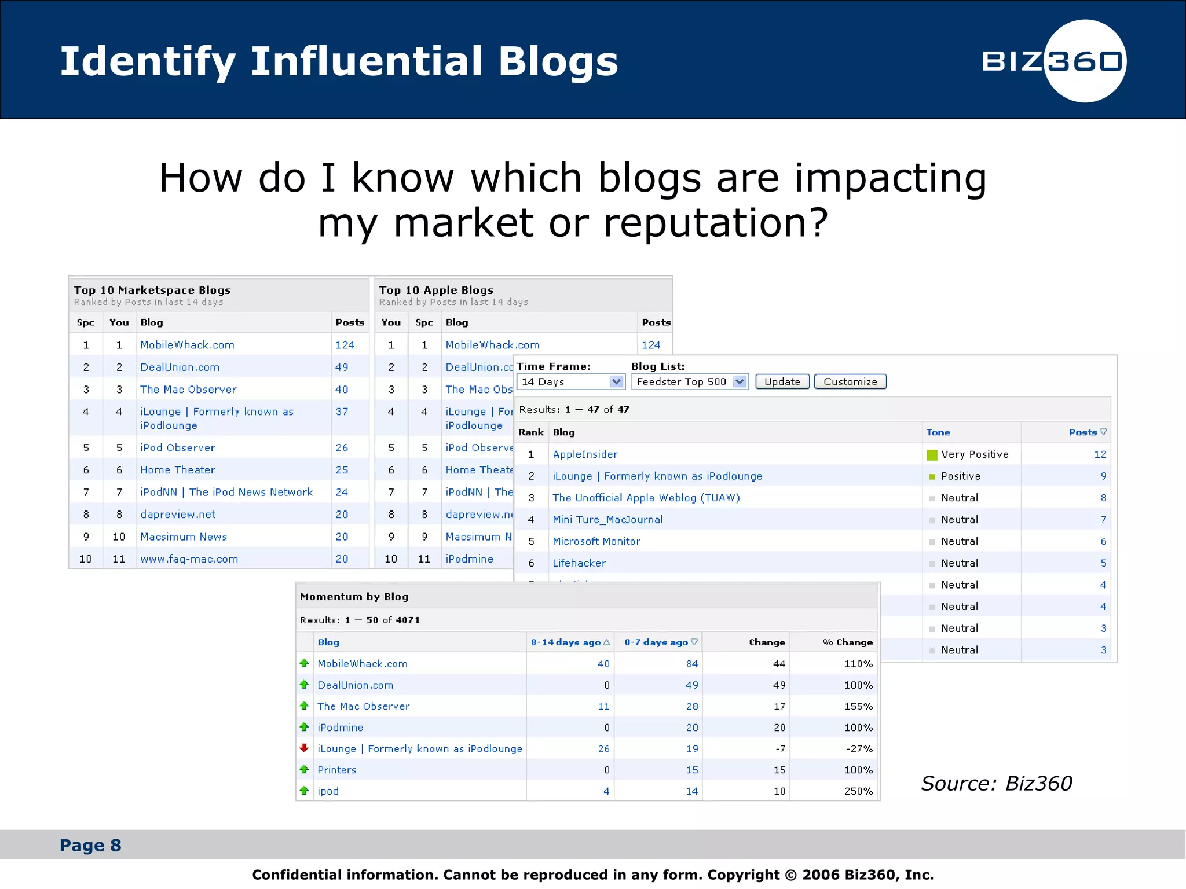Open dapreview.net in Marketspace Blogs
Screen dimensions: 1186x889
pyautogui.click(x=178, y=515)
